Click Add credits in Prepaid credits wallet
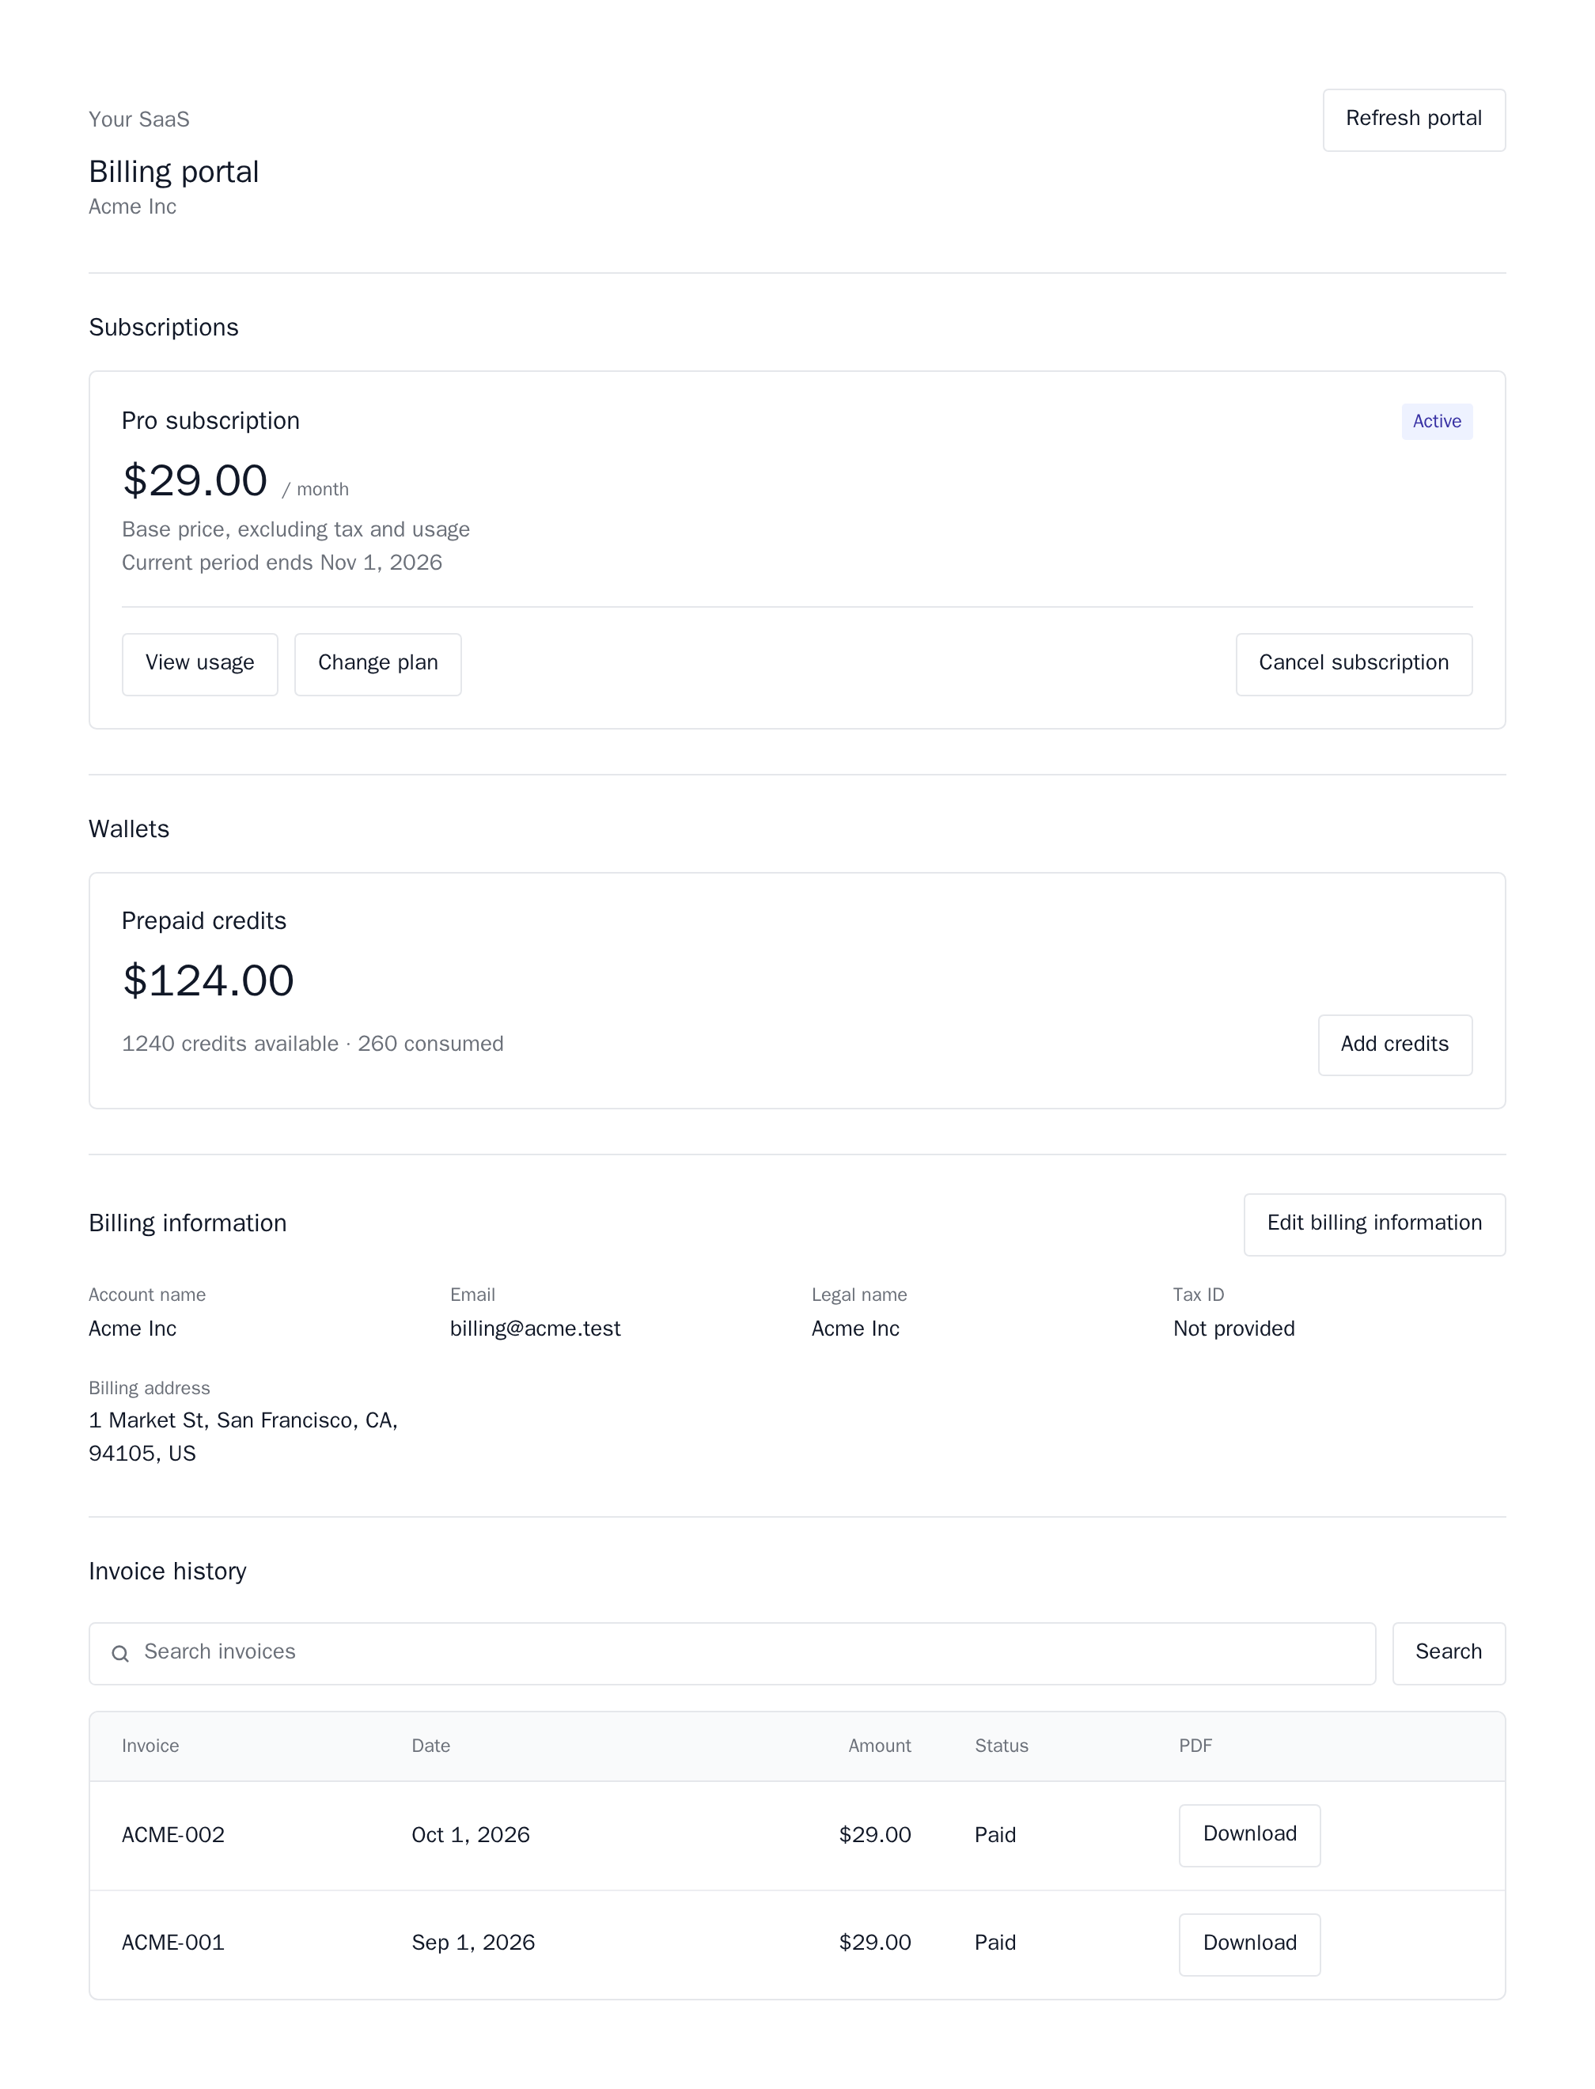Image resolution: width=1595 pixels, height=2089 pixels. [1395, 1044]
